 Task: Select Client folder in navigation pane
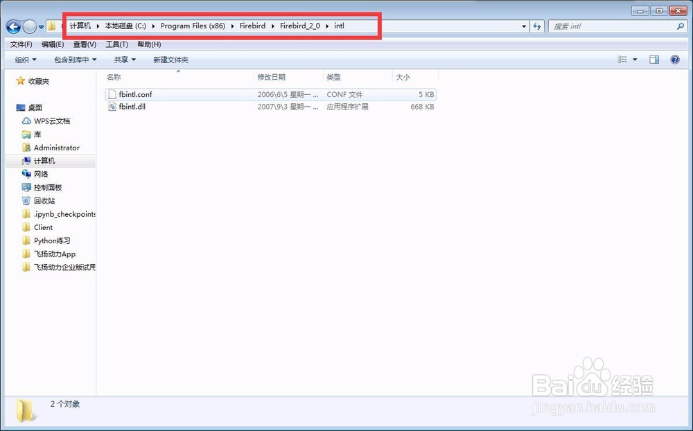coord(43,227)
